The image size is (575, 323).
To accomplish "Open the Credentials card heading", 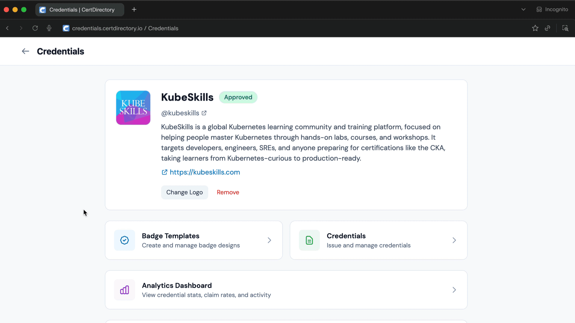I will pyautogui.click(x=346, y=236).
